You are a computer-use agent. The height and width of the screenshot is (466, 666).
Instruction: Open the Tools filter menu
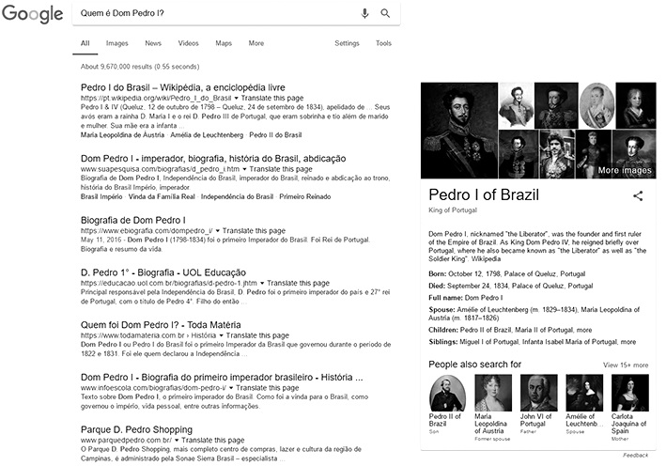click(383, 43)
